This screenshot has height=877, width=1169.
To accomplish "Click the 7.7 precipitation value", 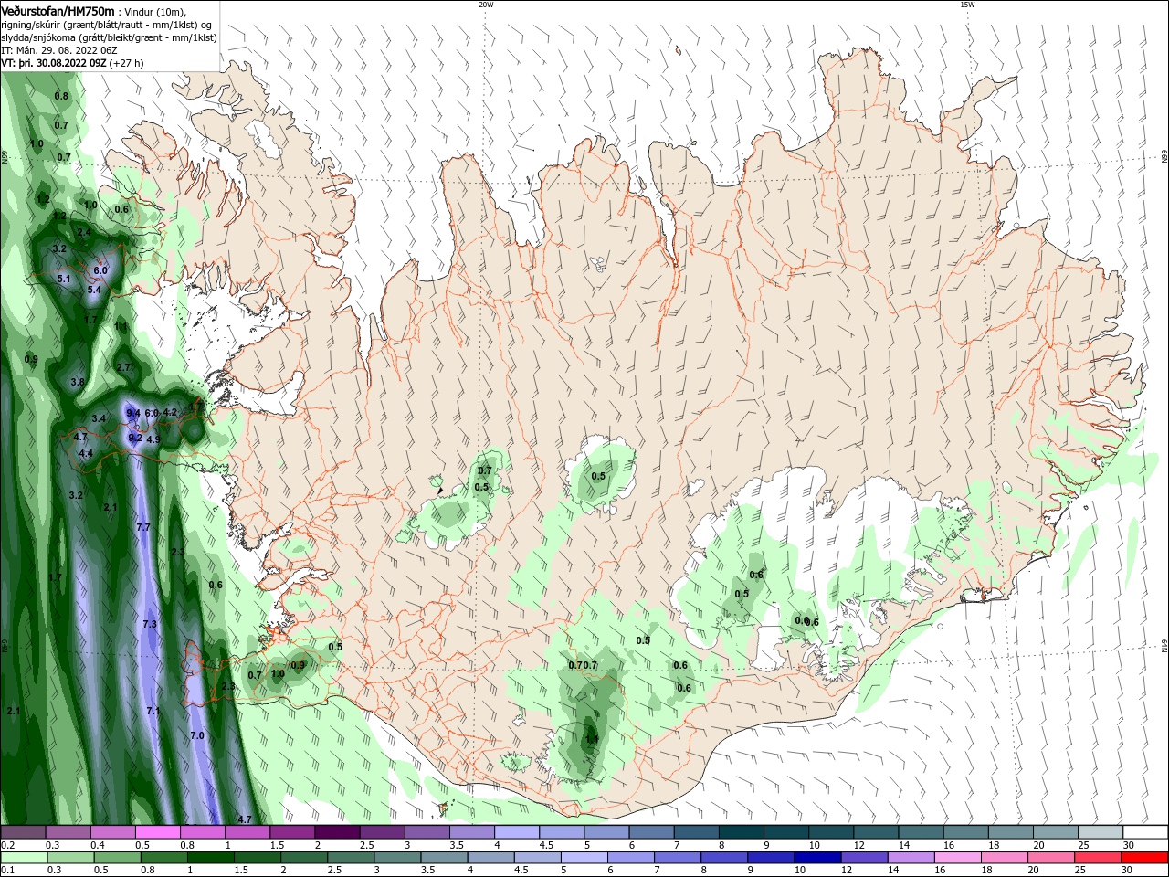I will point(142,528).
